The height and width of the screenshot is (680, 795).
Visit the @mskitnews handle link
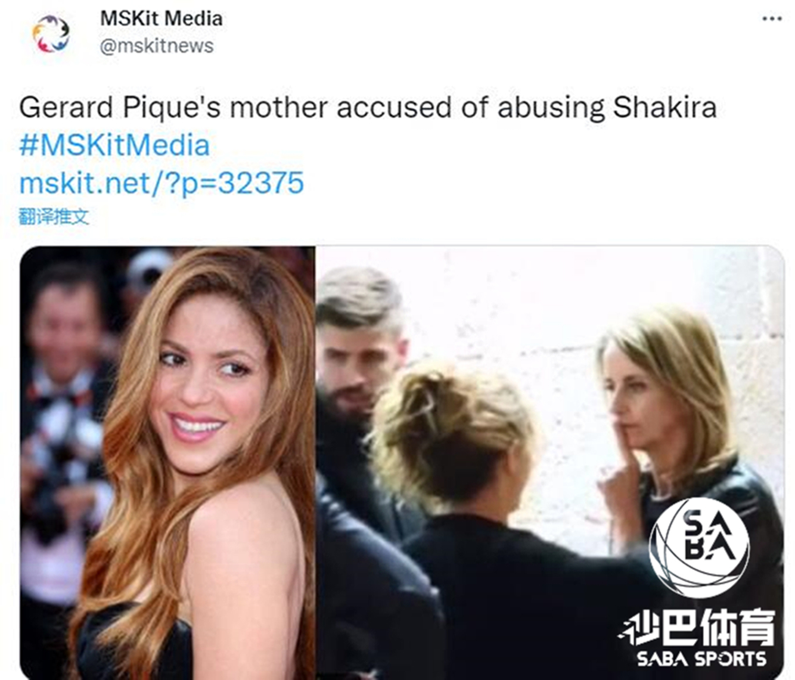(157, 46)
